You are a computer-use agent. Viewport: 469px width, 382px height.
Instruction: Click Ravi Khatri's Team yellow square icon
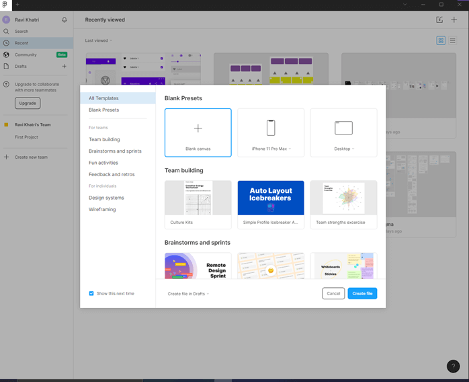[x=6, y=125]
